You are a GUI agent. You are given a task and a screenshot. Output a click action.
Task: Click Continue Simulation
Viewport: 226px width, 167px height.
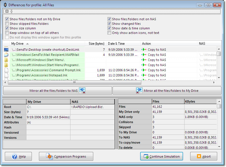tap(161, 156)
